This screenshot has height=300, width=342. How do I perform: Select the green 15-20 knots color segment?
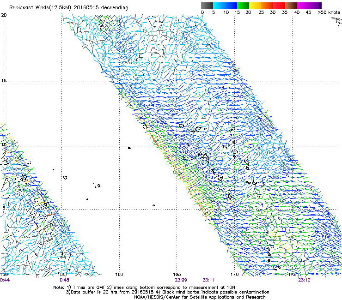click(x=243, y=6)
